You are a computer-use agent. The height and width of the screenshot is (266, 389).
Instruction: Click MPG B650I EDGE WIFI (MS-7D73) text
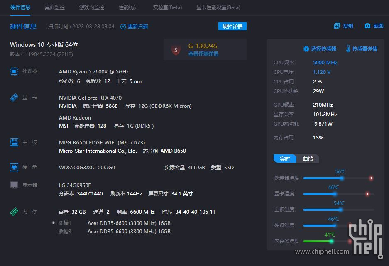(102, 142)
